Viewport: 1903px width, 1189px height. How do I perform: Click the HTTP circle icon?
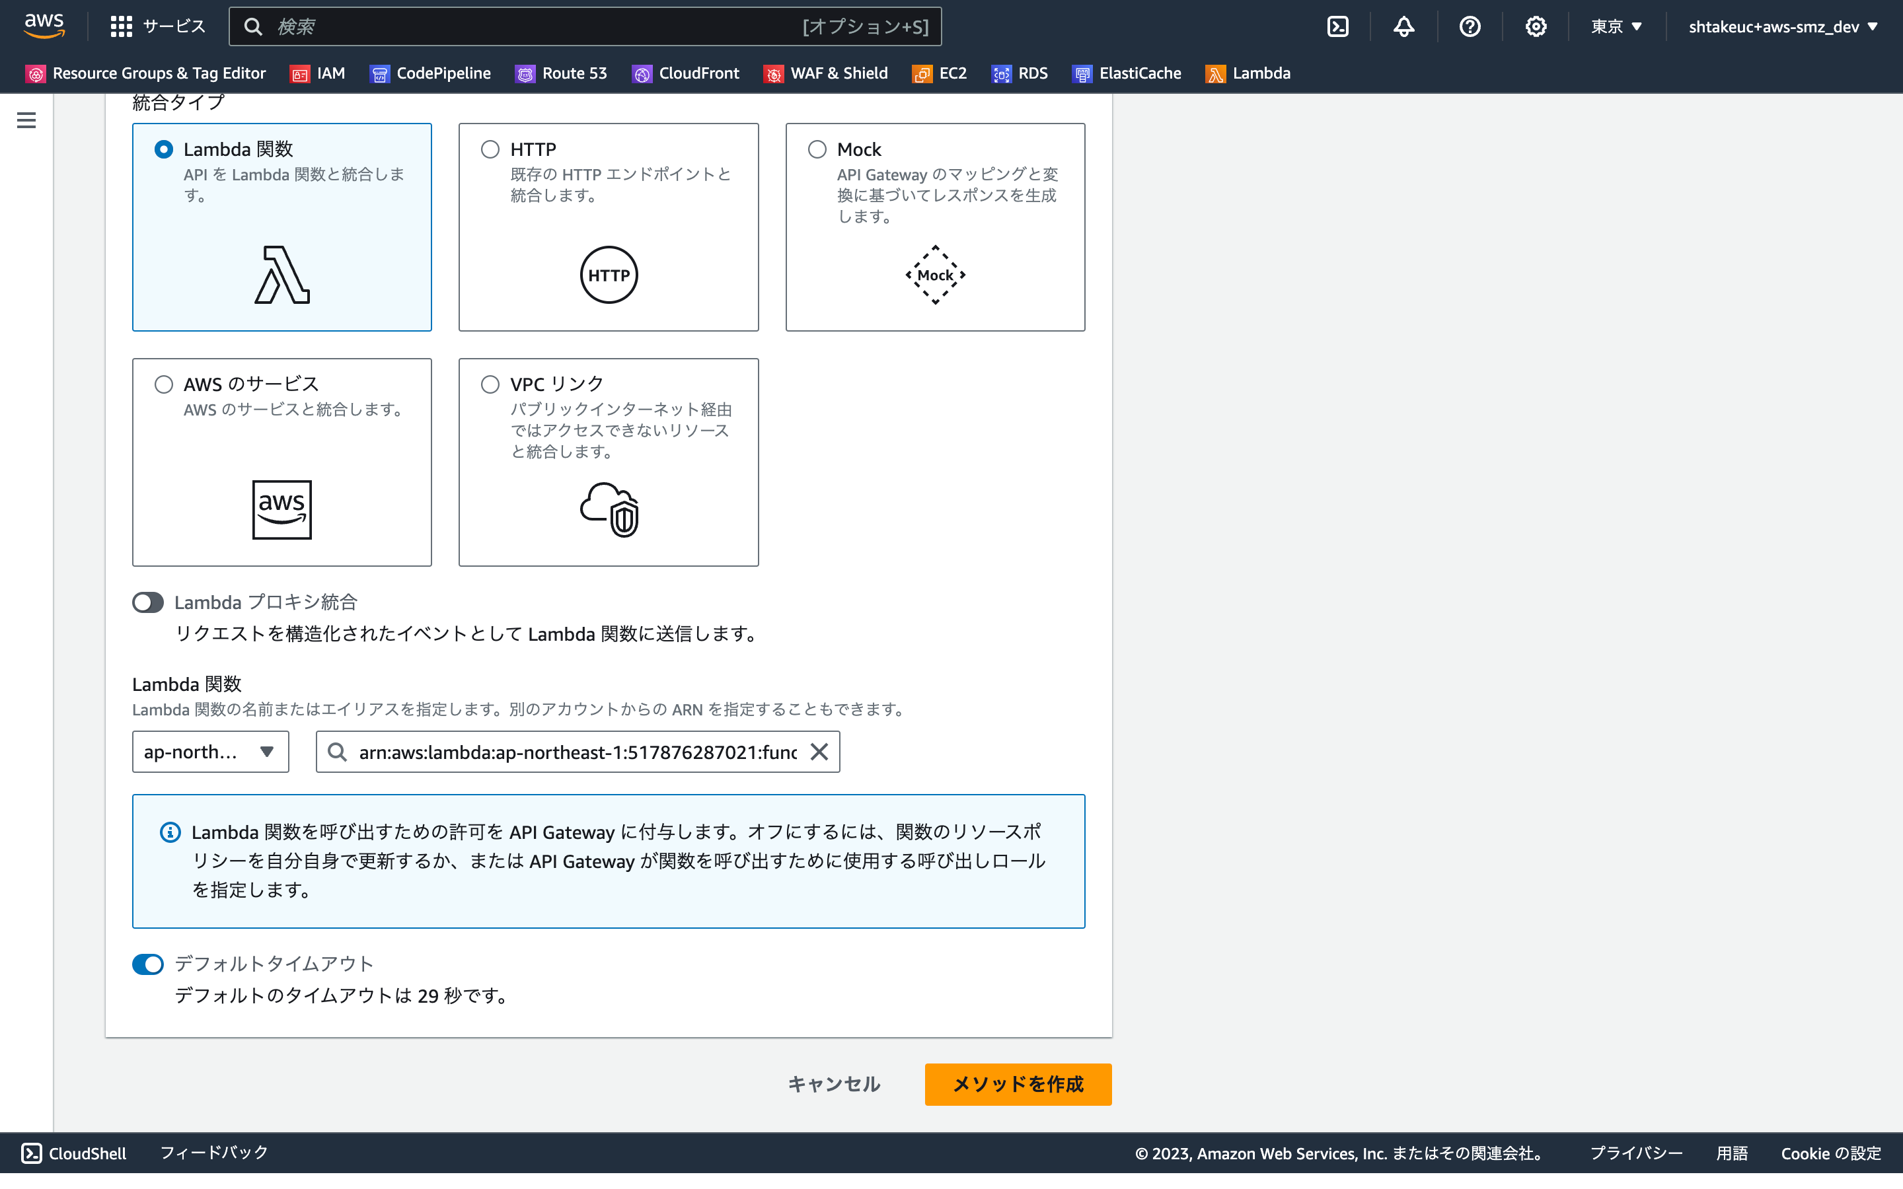(x=609, y=275)
